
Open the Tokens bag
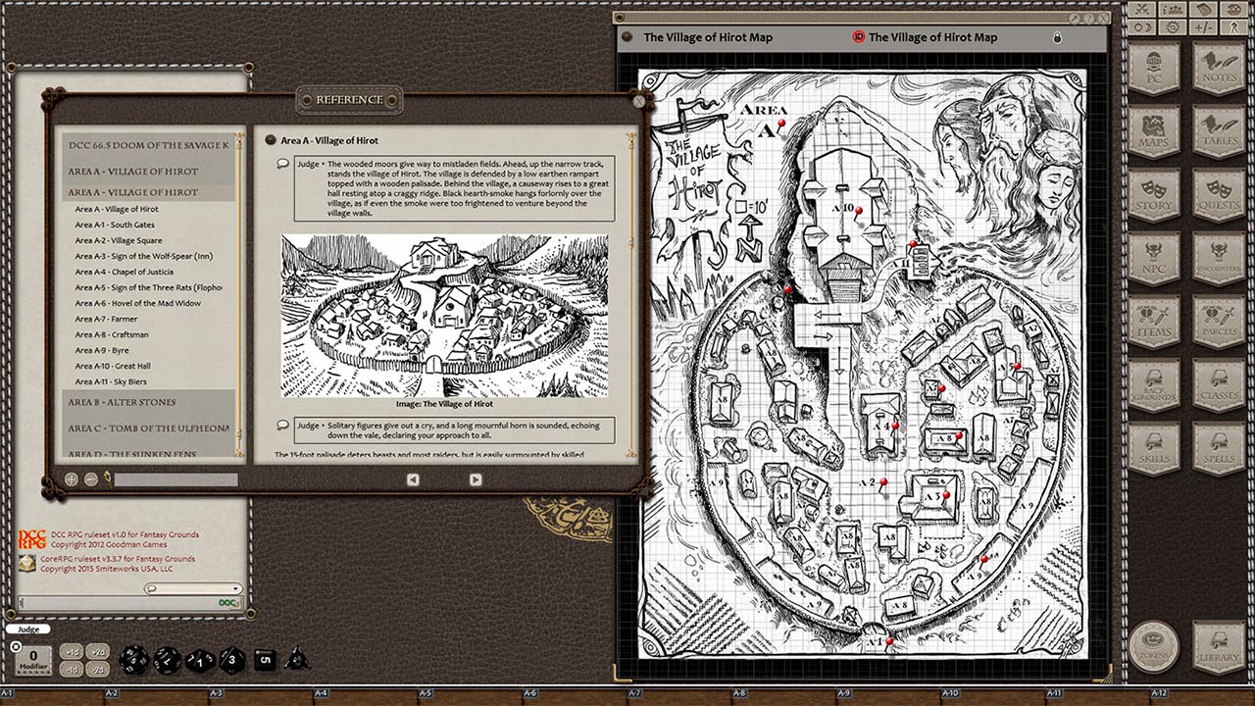coord(1155,647)
